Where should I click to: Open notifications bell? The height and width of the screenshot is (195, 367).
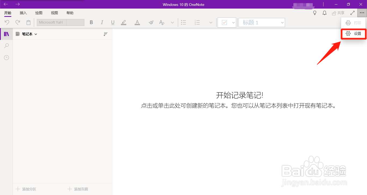[325, 13]
